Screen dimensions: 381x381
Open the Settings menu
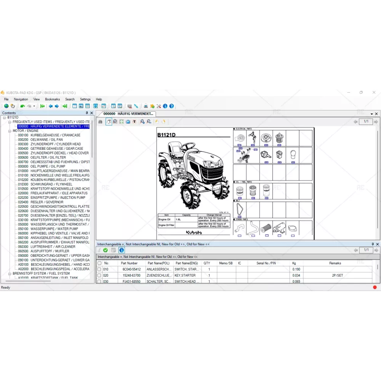tap(85, 99)
